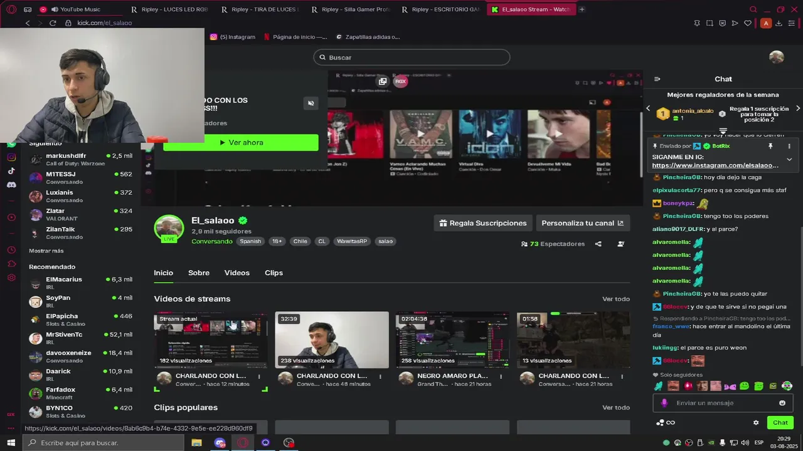Focus the Buscar search field
The height and width of the screenshot is (451, 803).
click(x=412, y=58)
